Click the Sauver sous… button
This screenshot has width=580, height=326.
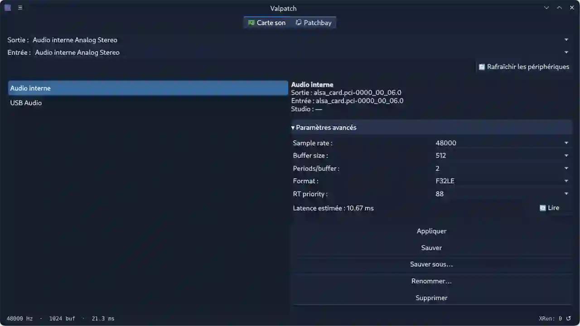coord(432,264)
